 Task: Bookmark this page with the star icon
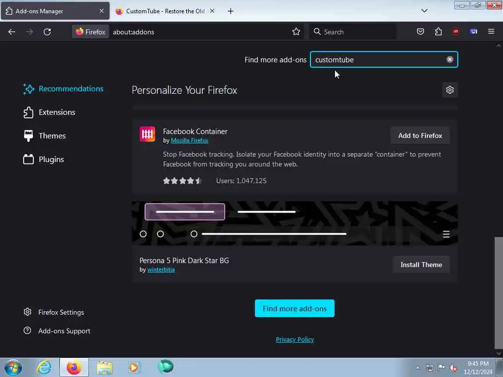click(296, 32)
